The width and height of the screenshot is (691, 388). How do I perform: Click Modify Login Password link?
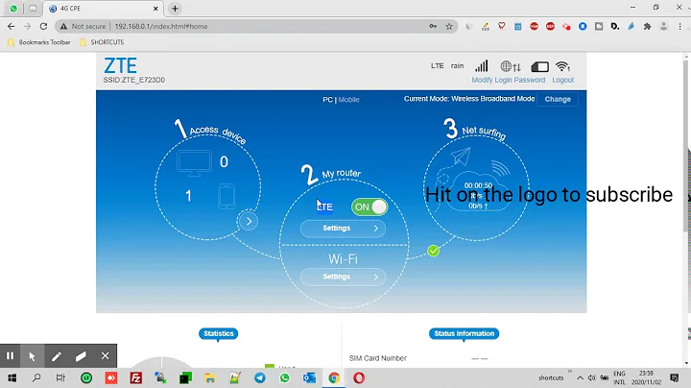[x=508, y=80]
